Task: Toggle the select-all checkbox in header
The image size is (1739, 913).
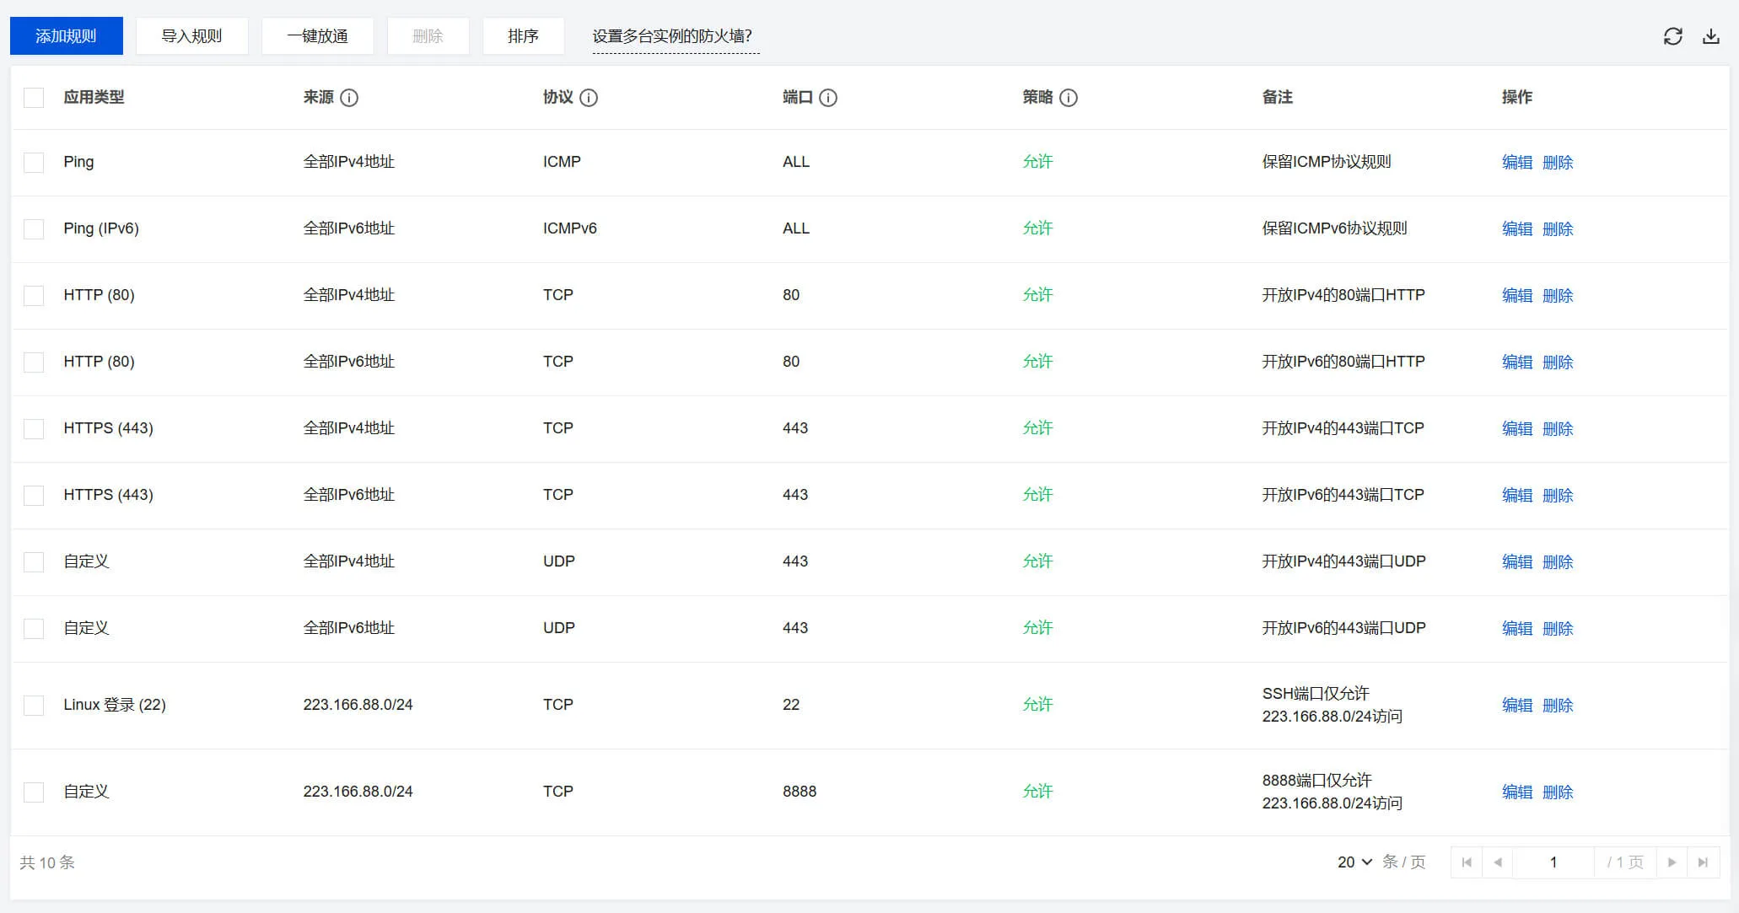Action: (x=34, y=98)
